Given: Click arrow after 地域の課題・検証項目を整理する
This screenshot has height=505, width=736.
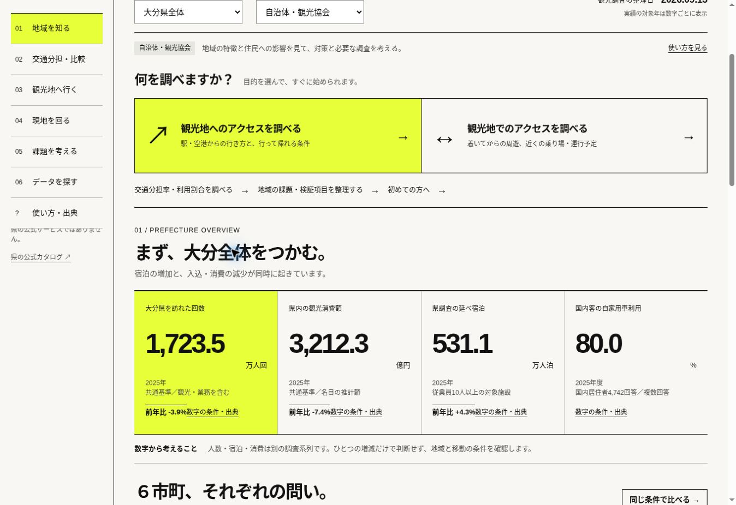Looking at the screenshot, I should coord(375,191).
